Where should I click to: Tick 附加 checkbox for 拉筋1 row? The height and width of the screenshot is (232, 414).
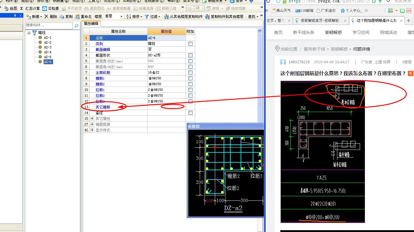click(190, 90)
